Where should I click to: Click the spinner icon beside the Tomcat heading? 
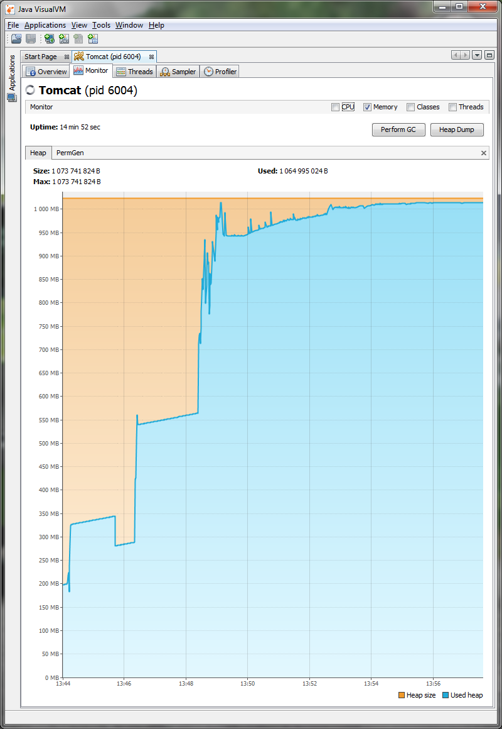30,90
